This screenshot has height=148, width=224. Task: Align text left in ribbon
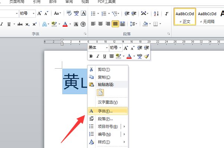[x=93, y=24]
